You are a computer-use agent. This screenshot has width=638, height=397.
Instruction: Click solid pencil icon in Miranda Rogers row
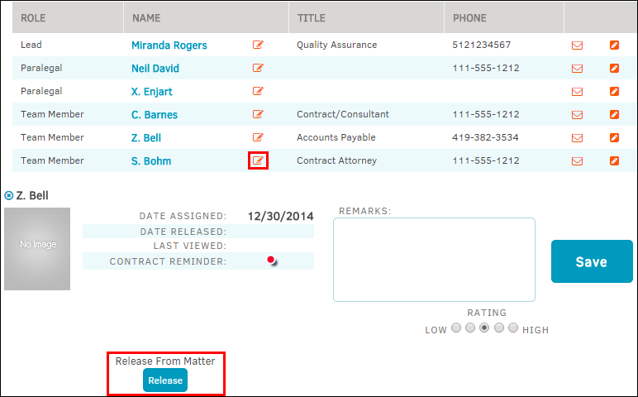click(x=614, y=45)
